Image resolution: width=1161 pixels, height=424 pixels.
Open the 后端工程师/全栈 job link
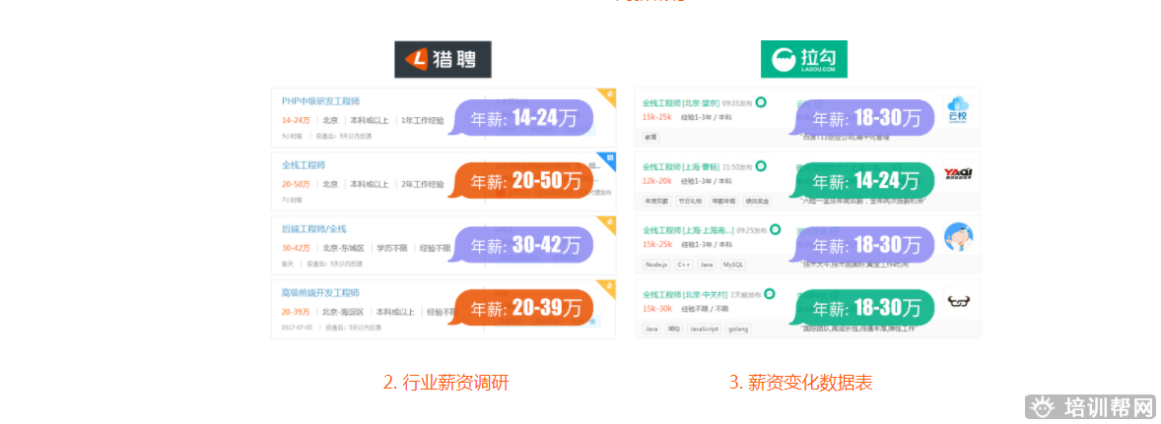point(314,229)
